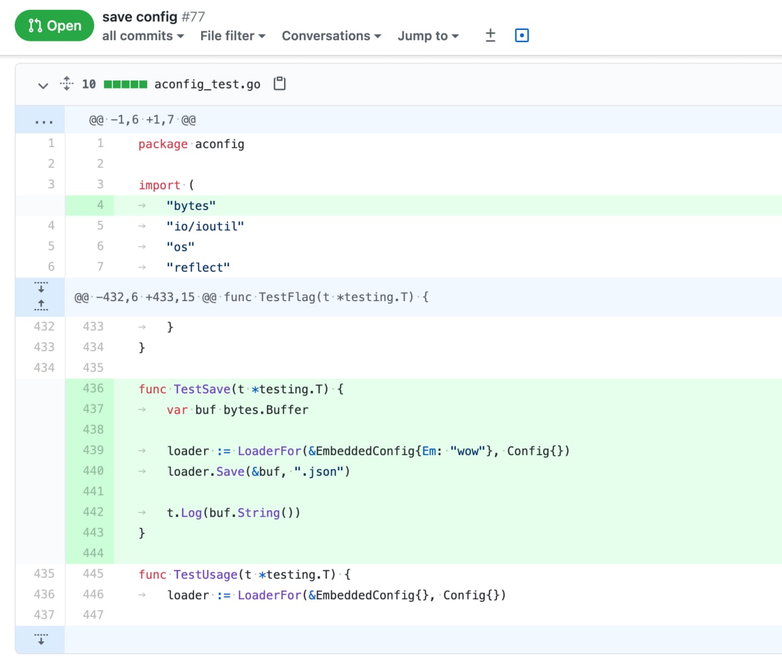
Task: Click the t.Log(buf.String()) line
Action: tap(233, 512)
